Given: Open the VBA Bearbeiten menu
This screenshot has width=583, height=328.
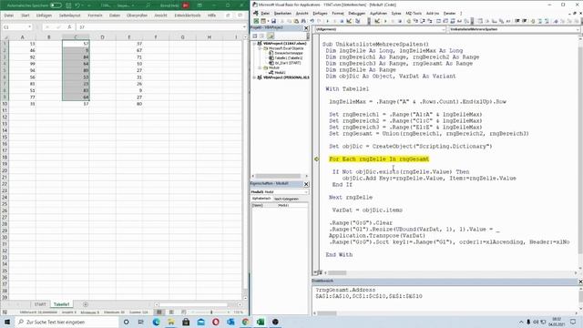Looking at the screenshot, I should pos(282,14).
